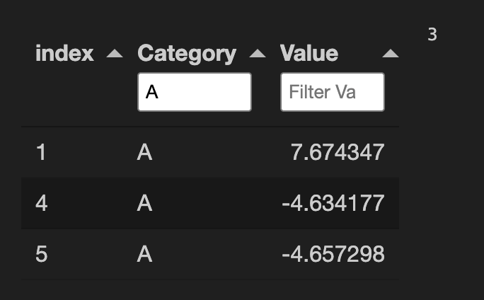Select the index cell showing 4
484x300 pixels.
pos(41,204)
